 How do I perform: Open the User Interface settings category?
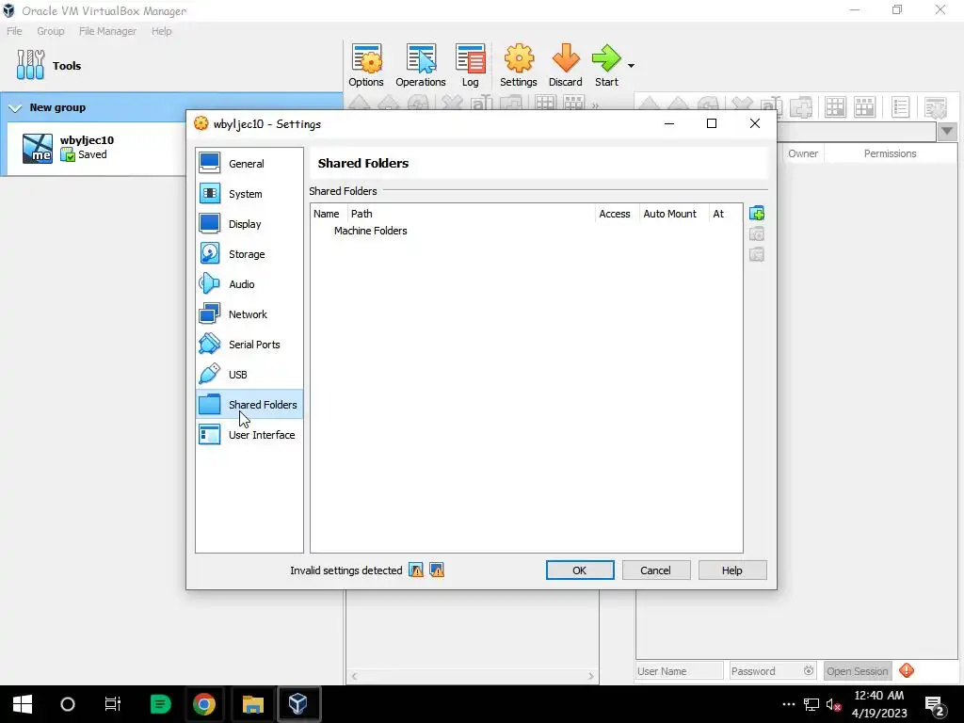point(249,435)
